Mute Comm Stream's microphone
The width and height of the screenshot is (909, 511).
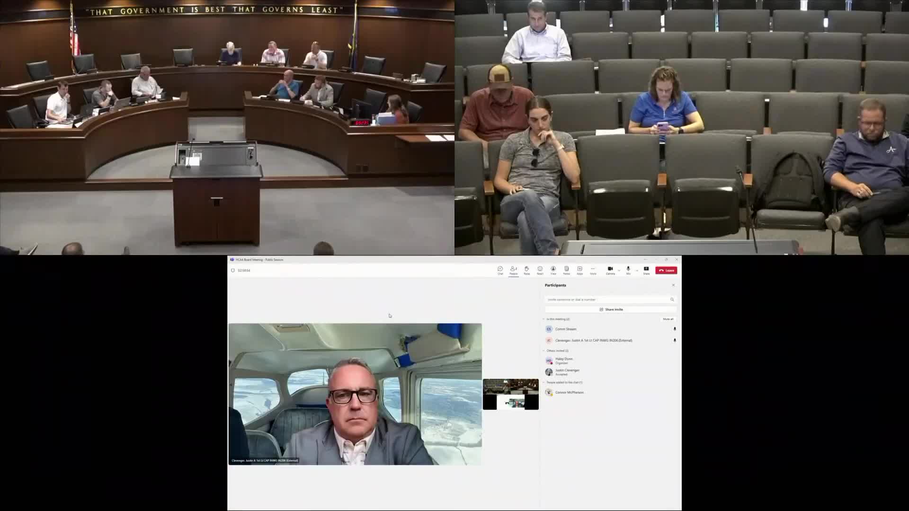(x=675, y=329)
